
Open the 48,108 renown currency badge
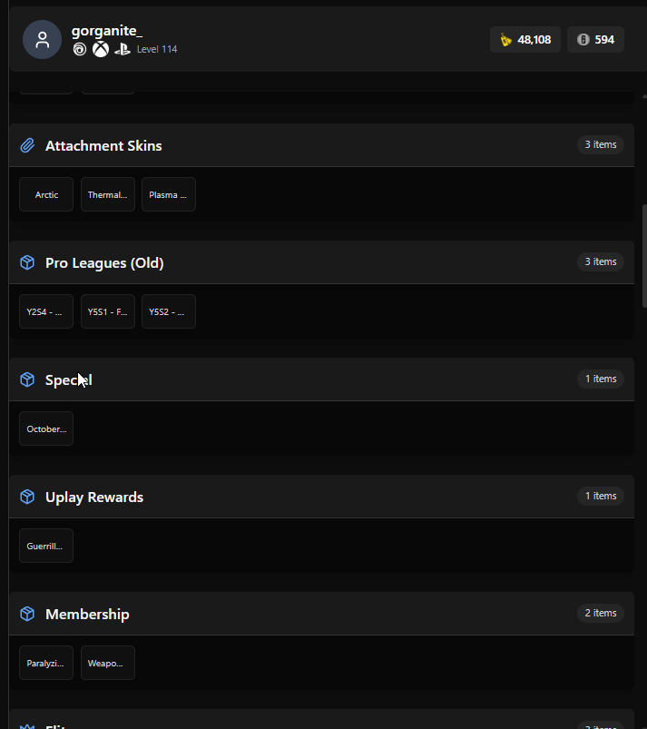[525, 40]
